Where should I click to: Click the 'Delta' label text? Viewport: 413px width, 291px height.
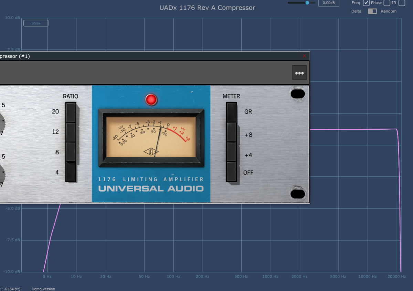[x=356, y=11]
